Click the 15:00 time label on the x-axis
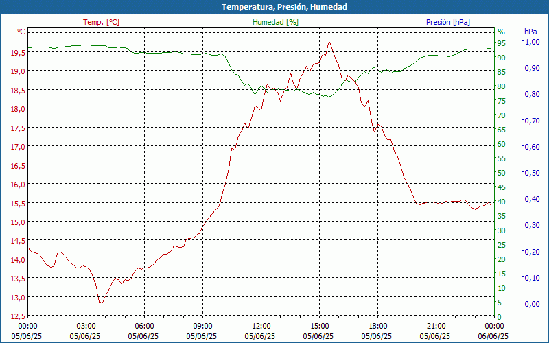 tap(319, 327)
